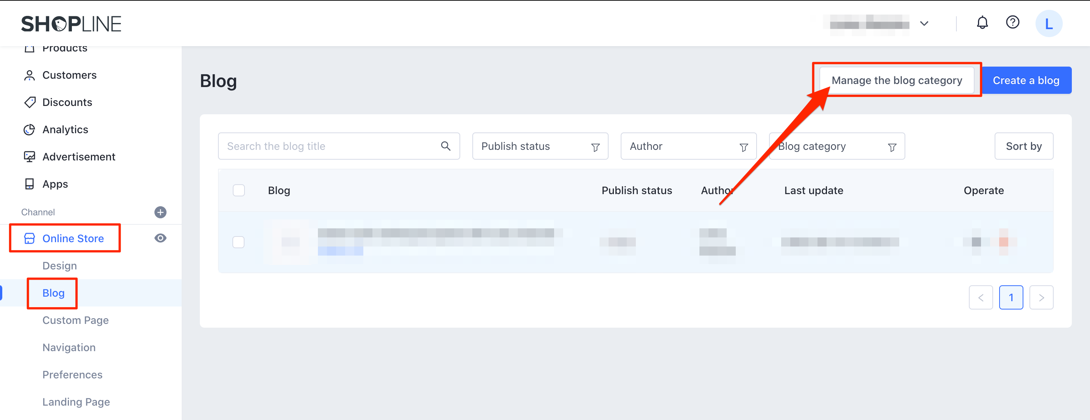Expand the store selector chevron

(x=924, y=24)
